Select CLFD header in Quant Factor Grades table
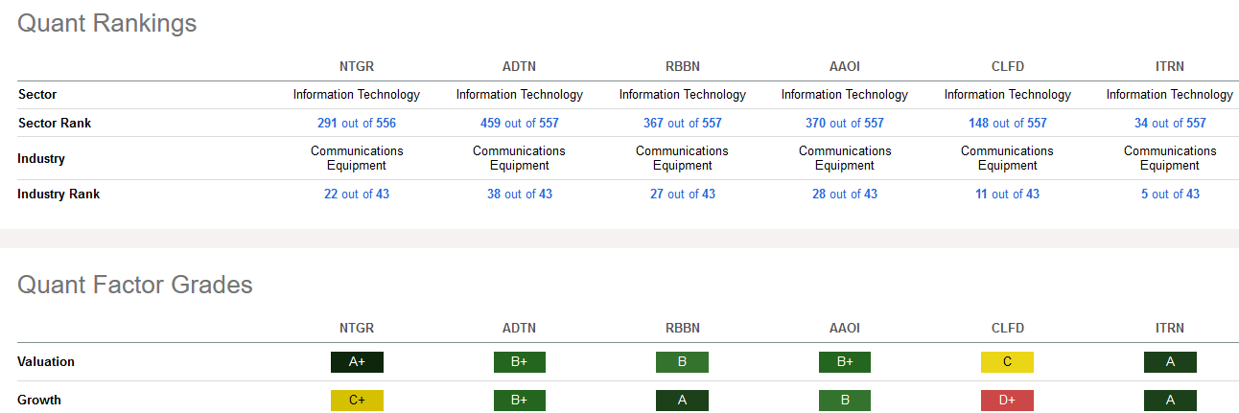This screenshot has height=413, width=1239. click(1008, 328)
